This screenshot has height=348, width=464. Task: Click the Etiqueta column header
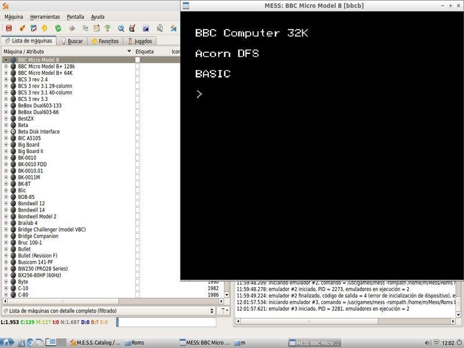coord(151,52)
